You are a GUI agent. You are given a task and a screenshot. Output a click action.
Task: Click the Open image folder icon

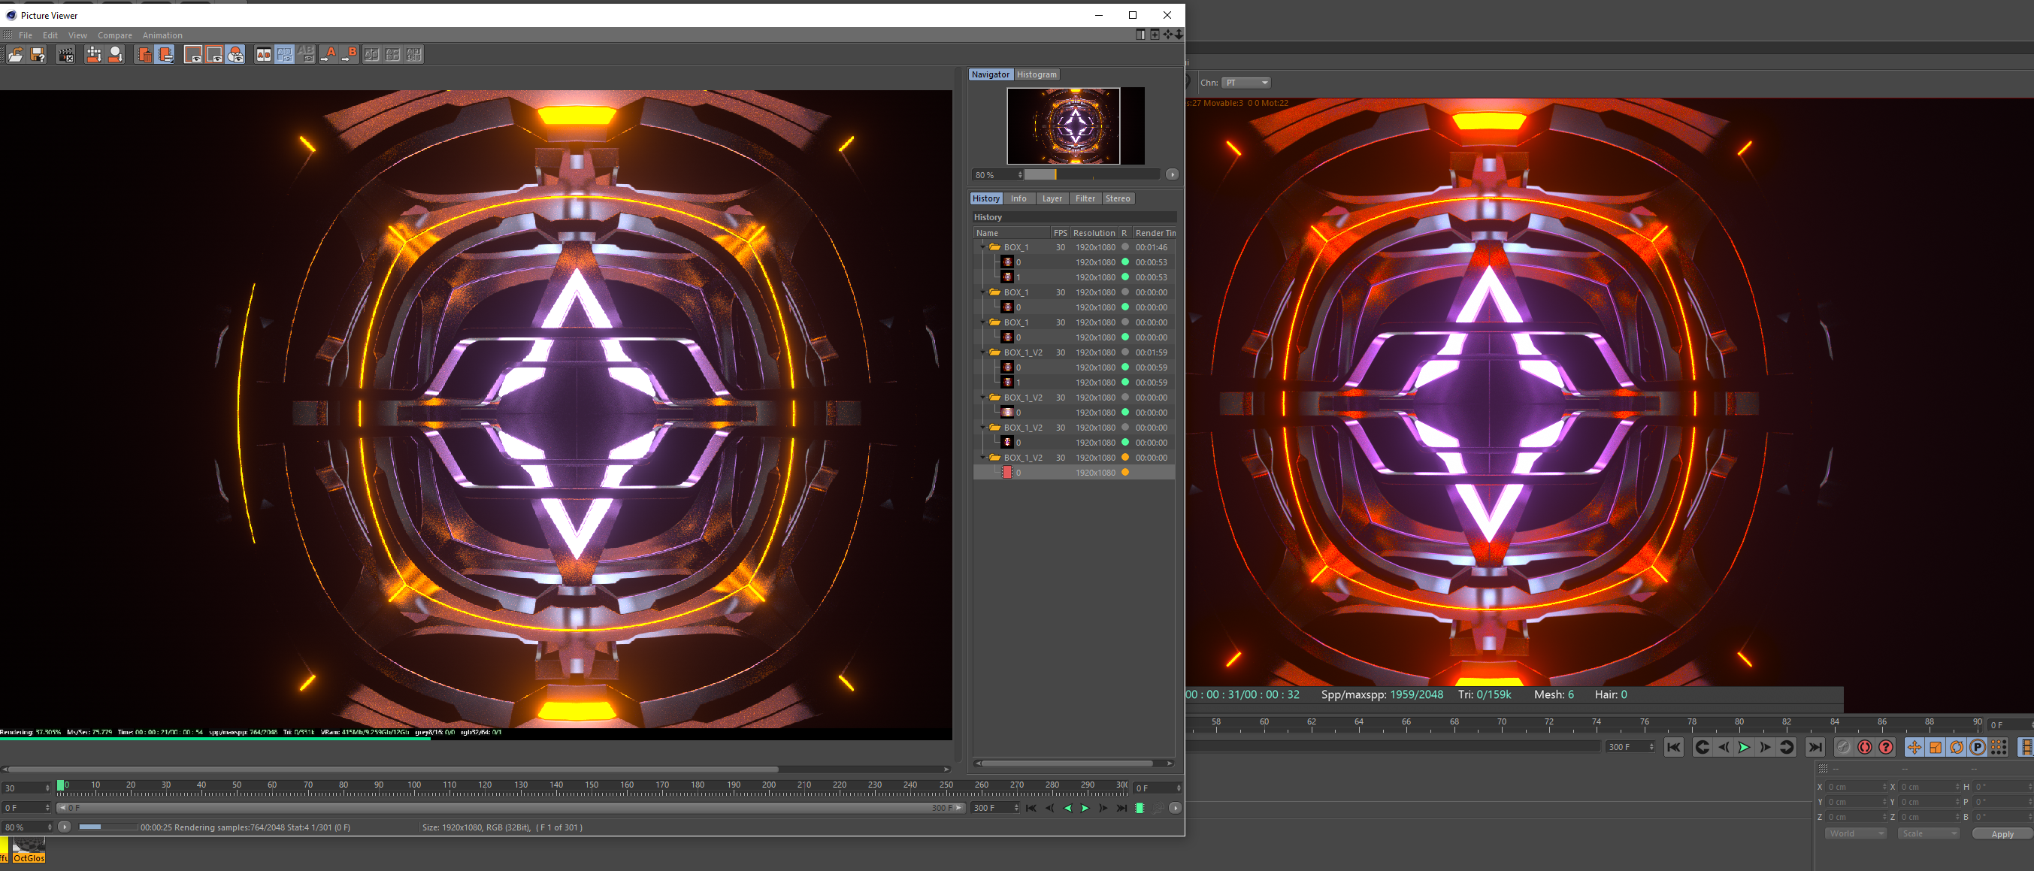click(x=15, y=55)
